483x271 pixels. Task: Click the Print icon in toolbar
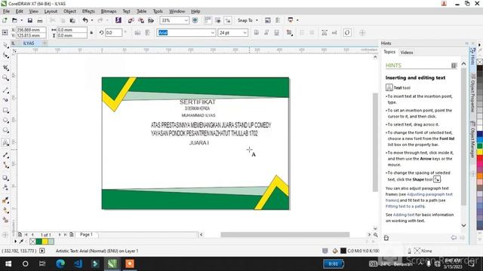point(40,20)
